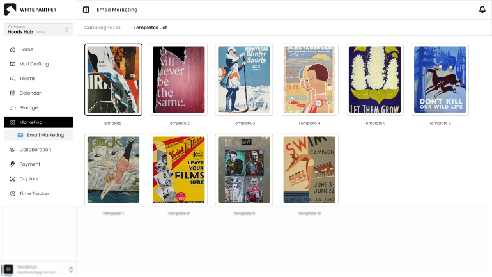The image size is (492, 277).
Task: Toggle the sidebar panel icon
Action: point(86,10)
